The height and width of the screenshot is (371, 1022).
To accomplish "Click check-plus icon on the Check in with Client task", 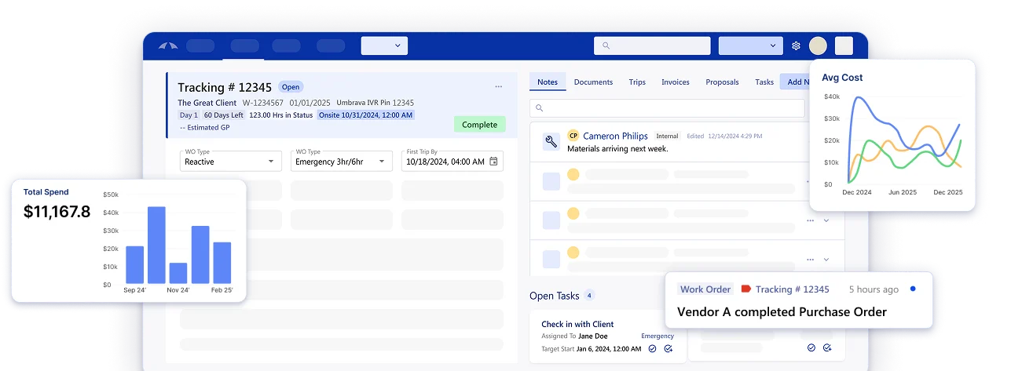I will (x=669, y=348).
